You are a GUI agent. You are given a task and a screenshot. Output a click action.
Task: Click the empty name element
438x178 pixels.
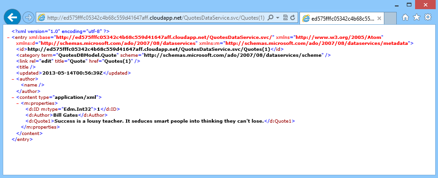(x=33, y=85)
